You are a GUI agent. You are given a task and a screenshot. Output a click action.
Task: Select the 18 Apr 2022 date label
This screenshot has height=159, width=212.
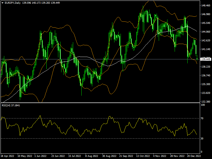pyautogui.click(x=7, y=156)
